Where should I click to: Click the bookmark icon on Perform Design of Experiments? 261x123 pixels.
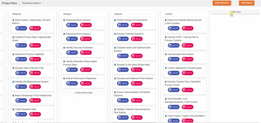(115, 20)
